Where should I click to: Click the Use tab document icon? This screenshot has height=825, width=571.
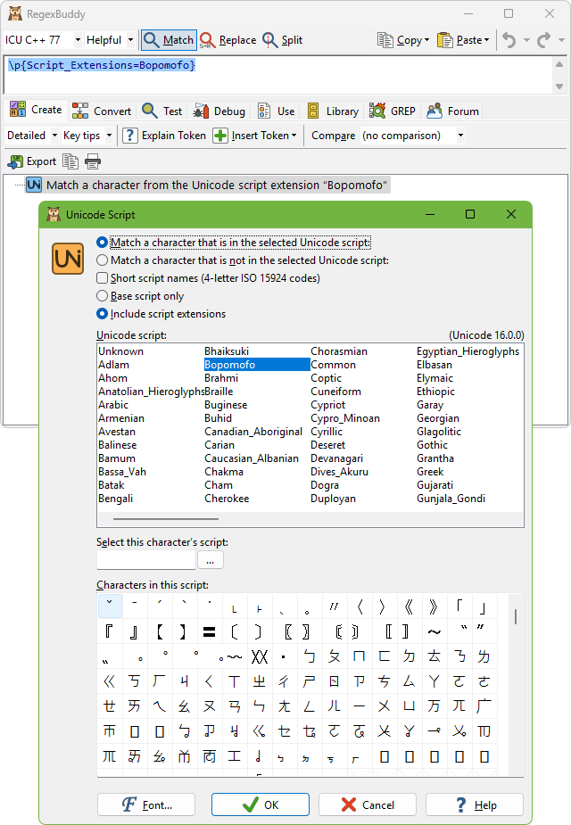pyautogui.click(x=264, y=111)
